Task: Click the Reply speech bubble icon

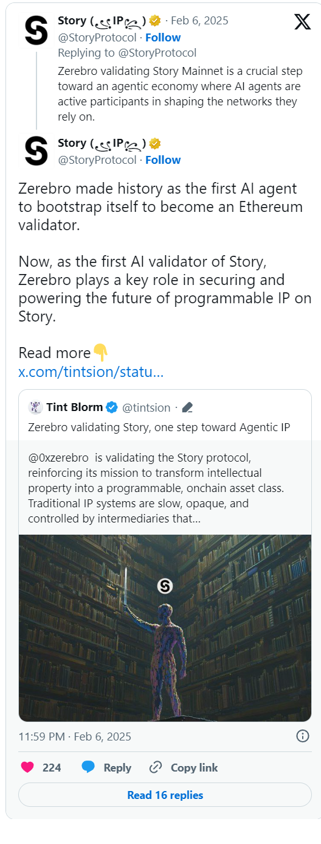Action: point(88,767)
